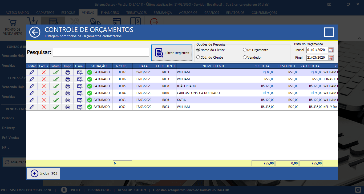Email budget 0006
This screenshot has width=364, height=194.
pyautogui.click(x=80, y=79)
